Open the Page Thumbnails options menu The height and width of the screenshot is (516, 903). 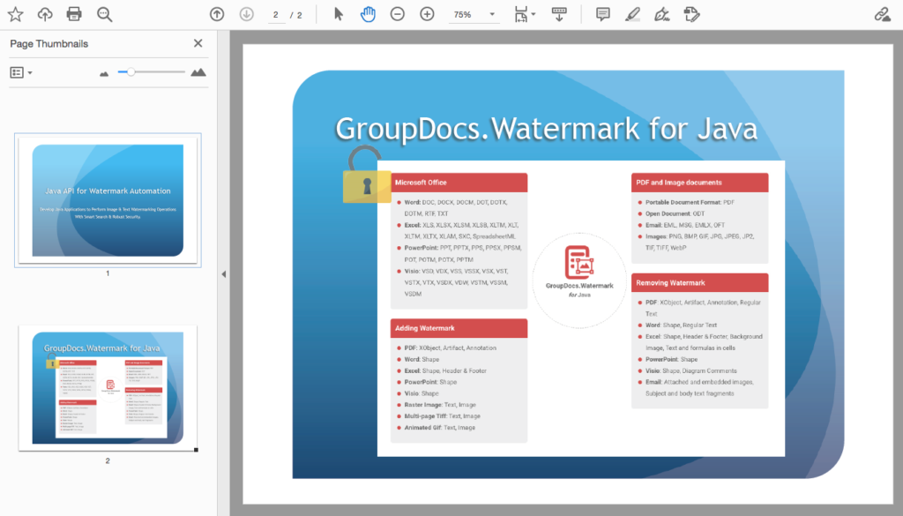(x=19, y=71)
